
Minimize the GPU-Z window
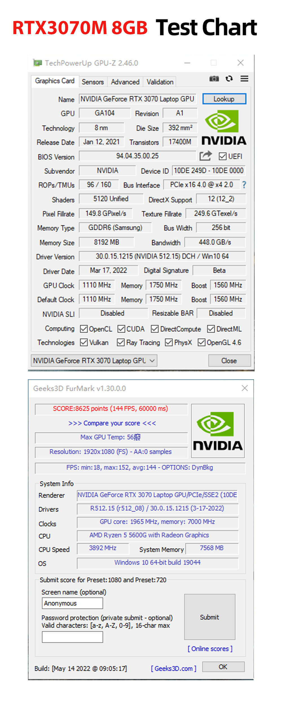click(187, 63)
